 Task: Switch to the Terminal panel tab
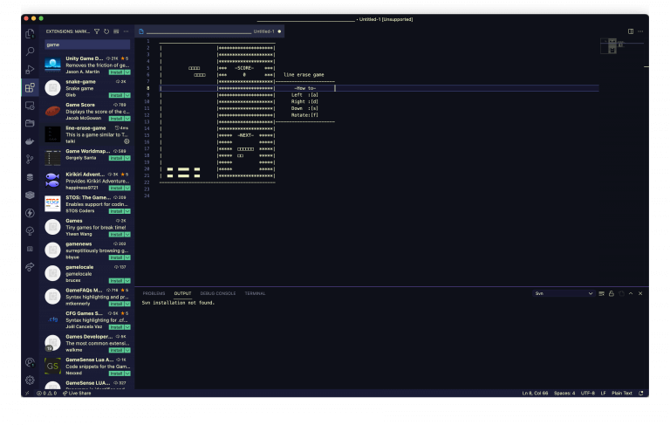[x=255, y=293]
